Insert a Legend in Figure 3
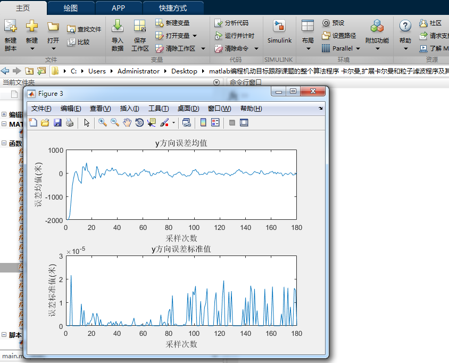 (215, 122)
